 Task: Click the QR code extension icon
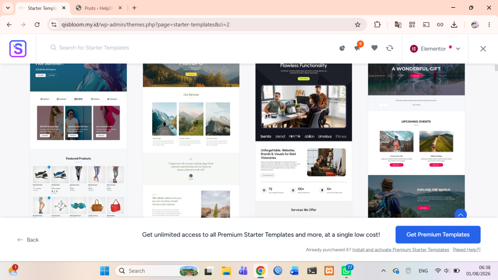(412, 24)
